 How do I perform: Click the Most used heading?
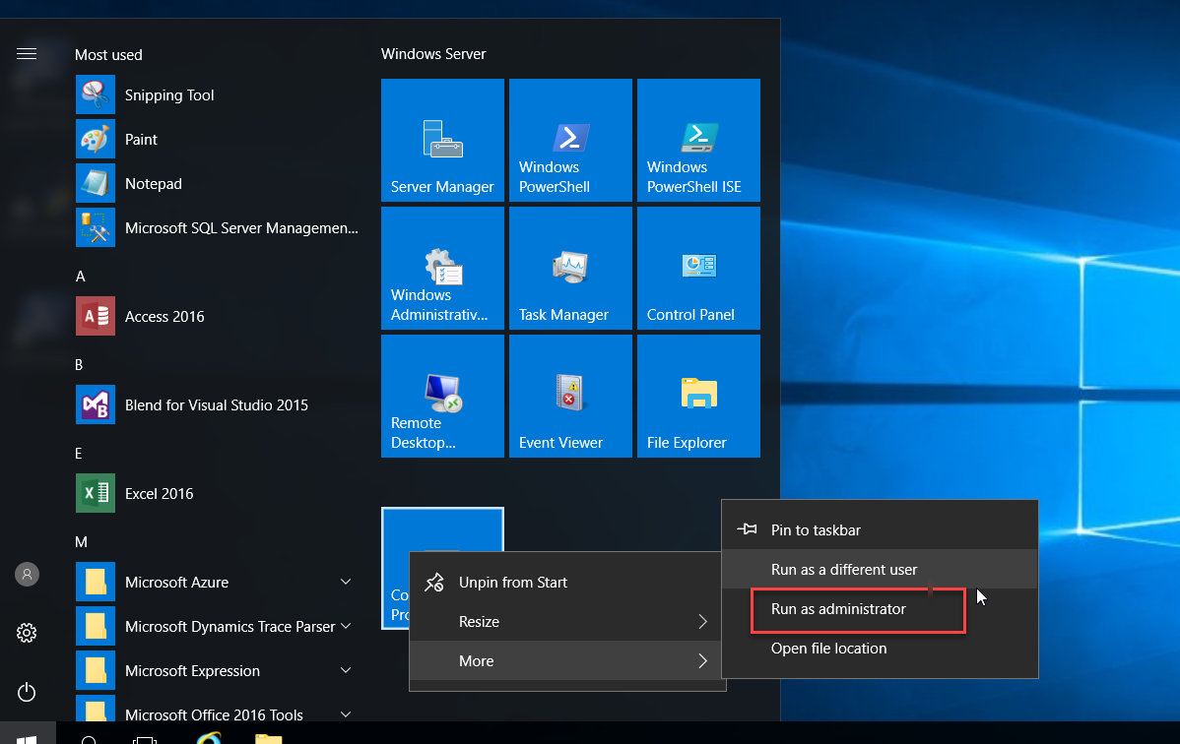(108, 55)
